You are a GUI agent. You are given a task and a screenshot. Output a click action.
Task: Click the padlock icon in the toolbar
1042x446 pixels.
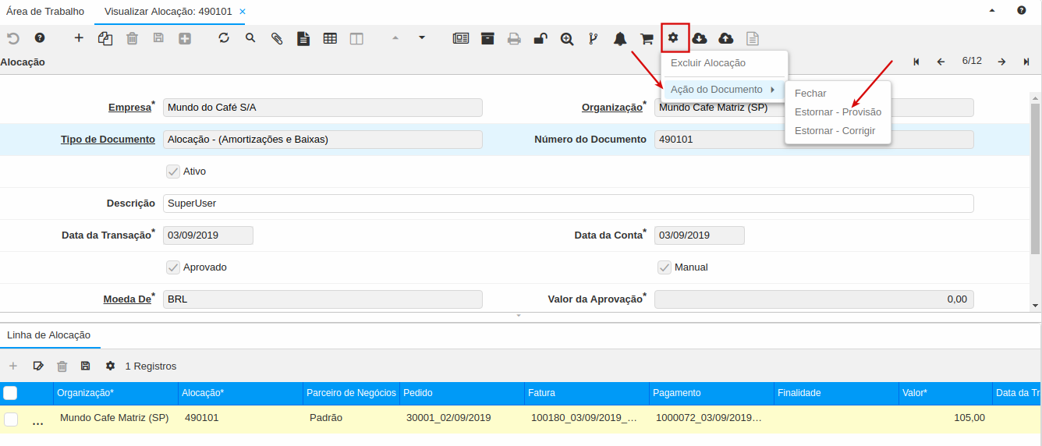coord(540,38)
